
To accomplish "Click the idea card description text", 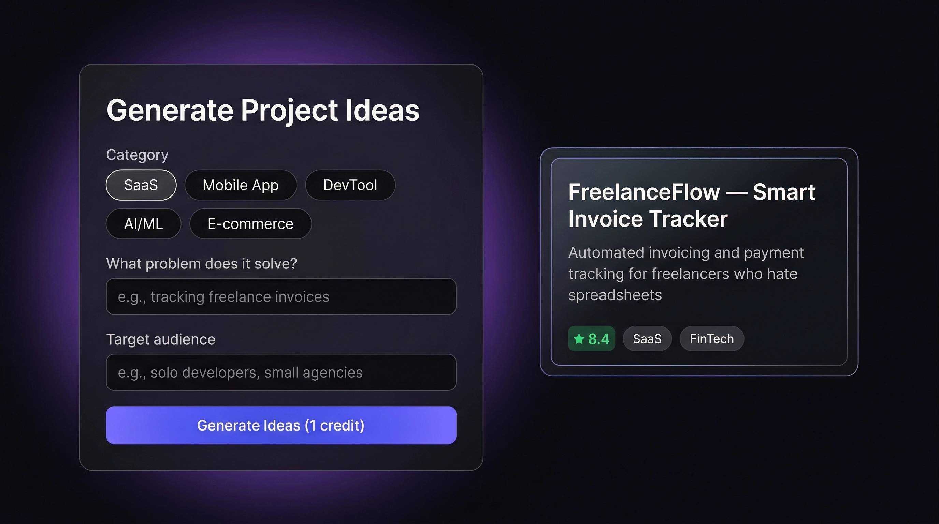I will pos(685,274).
